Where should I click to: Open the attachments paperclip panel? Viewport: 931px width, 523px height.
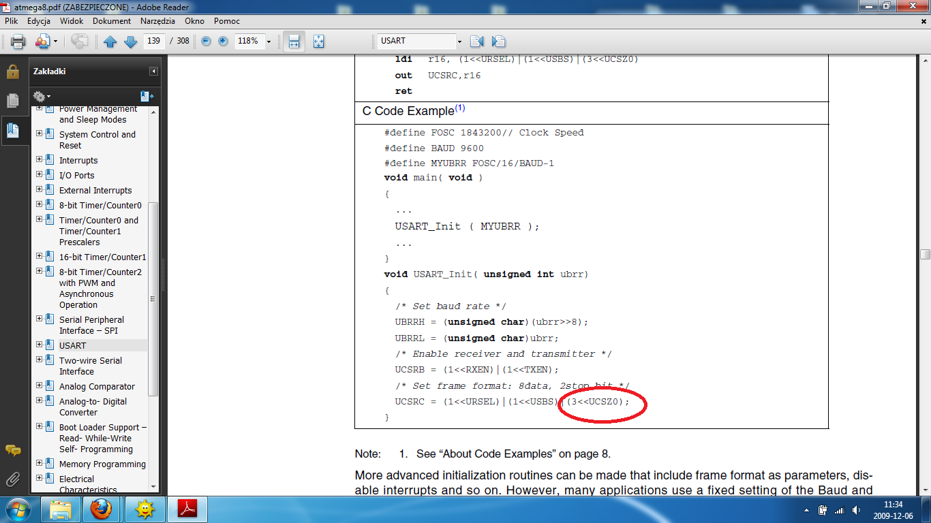pyautogui.click(x=13, y=478)
